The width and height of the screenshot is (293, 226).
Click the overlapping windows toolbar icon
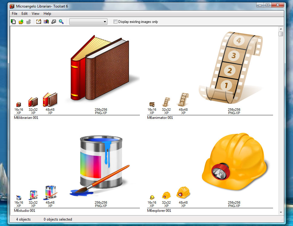[x=54, y=22]
